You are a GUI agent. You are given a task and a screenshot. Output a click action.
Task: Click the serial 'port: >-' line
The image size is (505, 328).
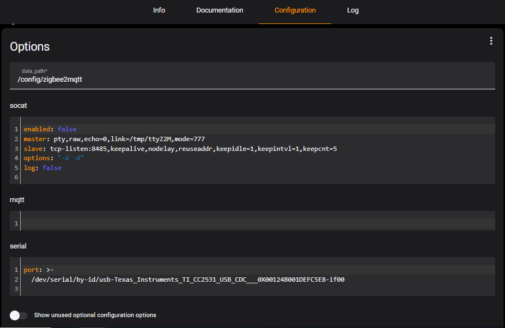point(39,270)
